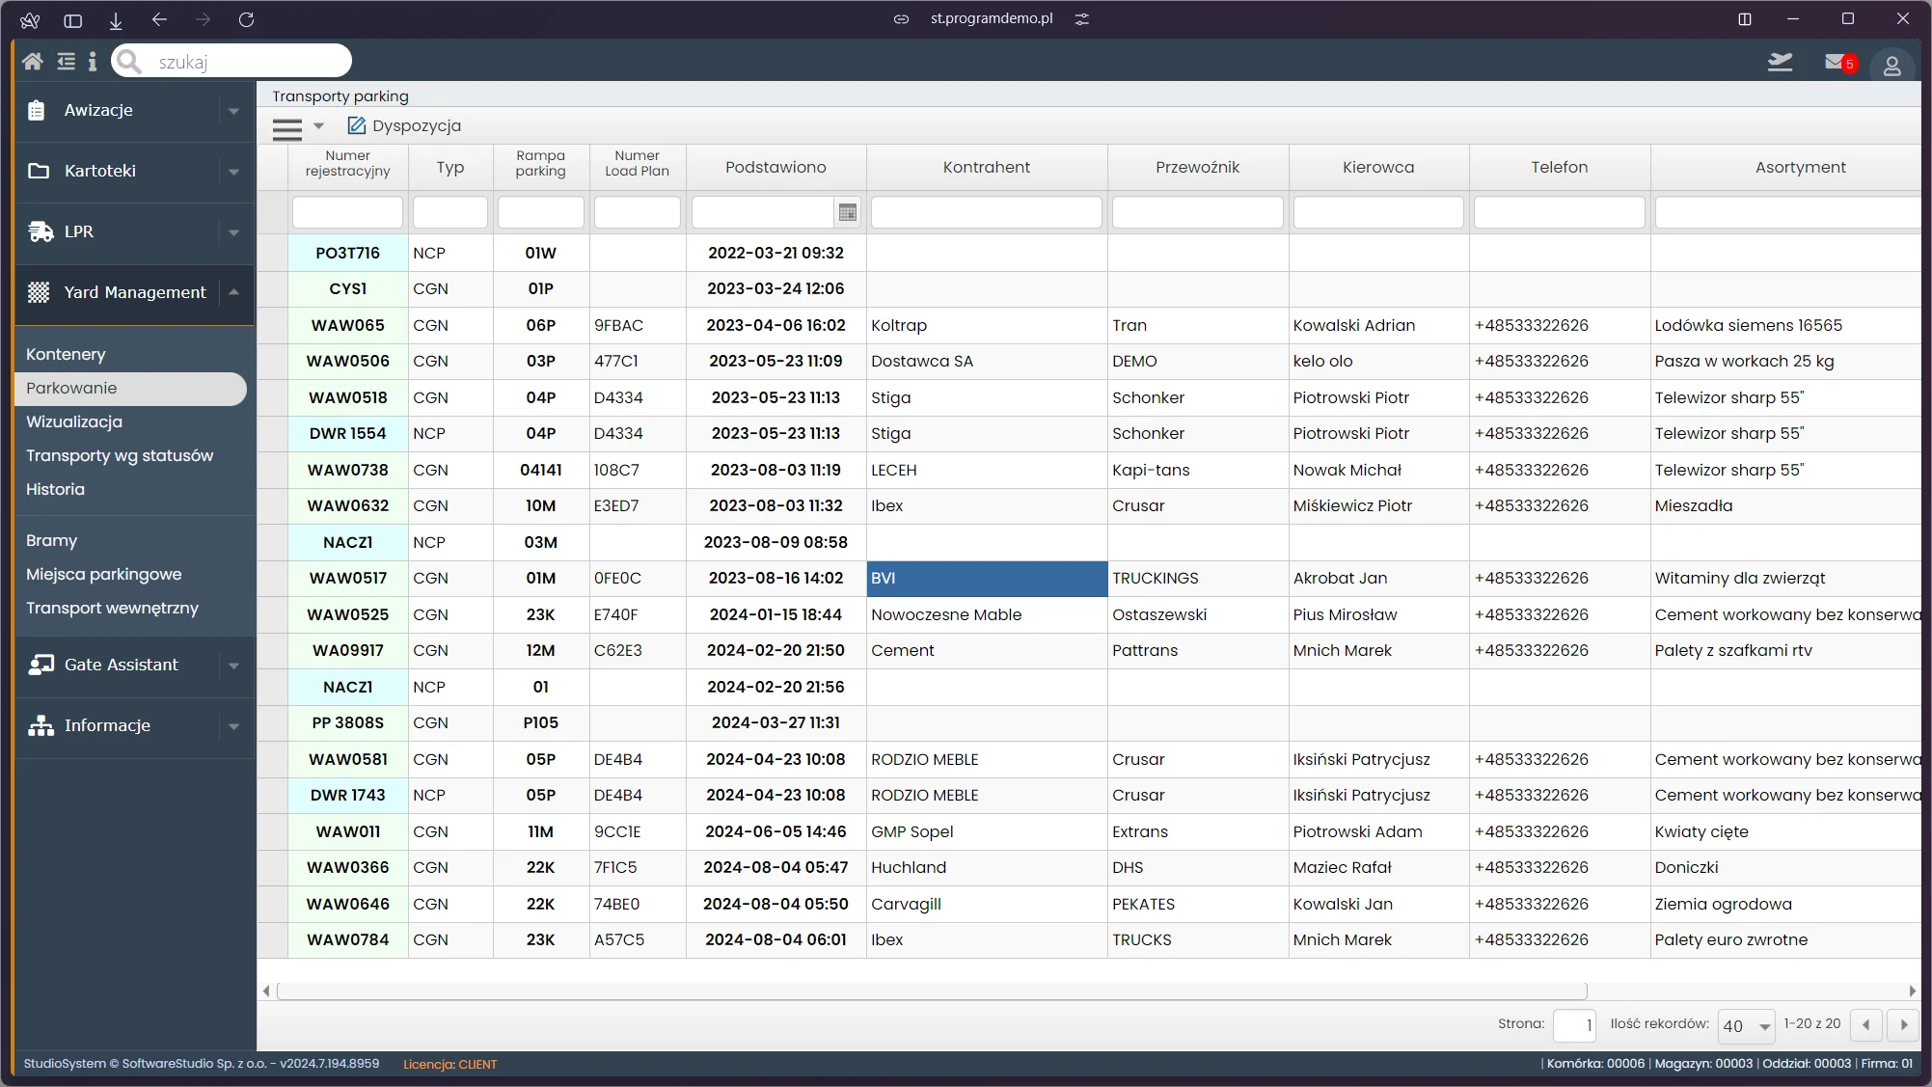
Task: Click the LPR truck icon
Action: click(41, 231)
